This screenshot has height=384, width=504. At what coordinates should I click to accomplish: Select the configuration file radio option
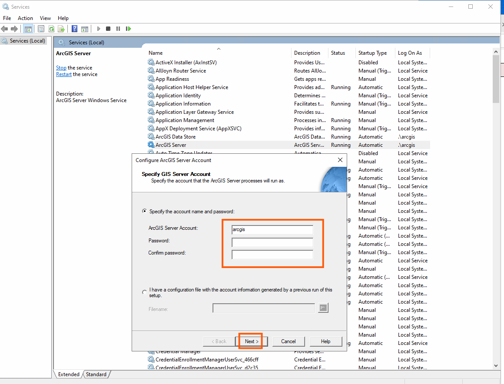click(145, 292)
